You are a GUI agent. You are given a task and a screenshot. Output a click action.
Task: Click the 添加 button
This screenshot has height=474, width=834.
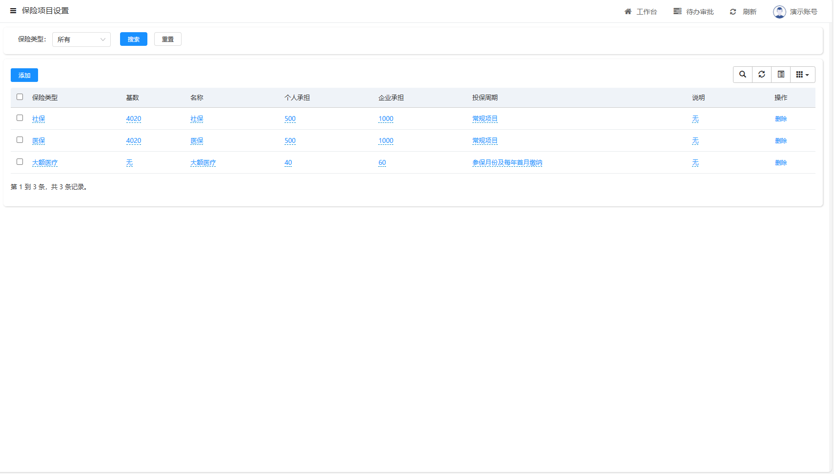pos(24,75)
